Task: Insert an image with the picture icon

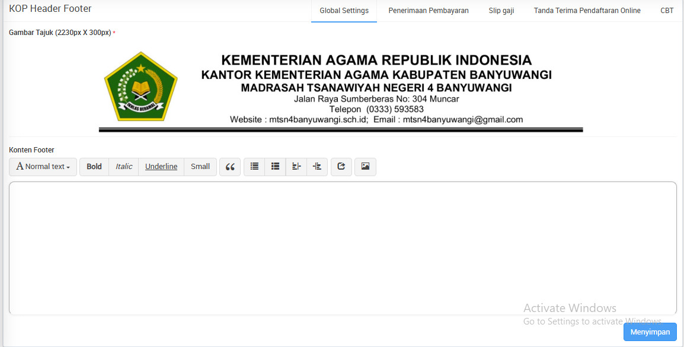Action: [x=366, y=167]
